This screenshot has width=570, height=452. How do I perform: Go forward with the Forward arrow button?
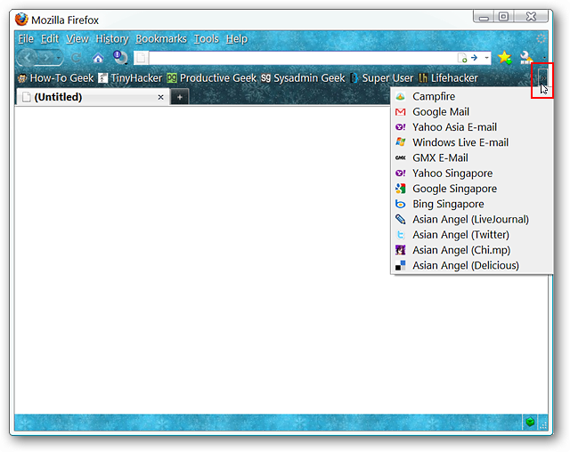[x=46, y=58]
